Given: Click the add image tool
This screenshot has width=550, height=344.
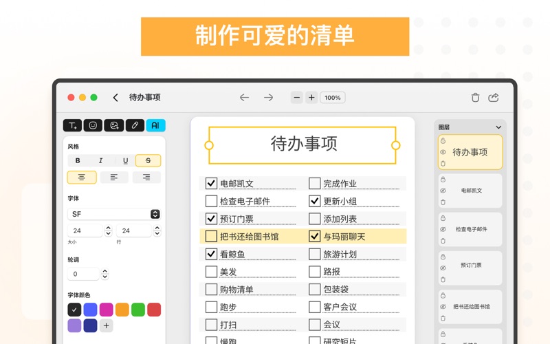Looking at the screenshot, I should 114,125.
